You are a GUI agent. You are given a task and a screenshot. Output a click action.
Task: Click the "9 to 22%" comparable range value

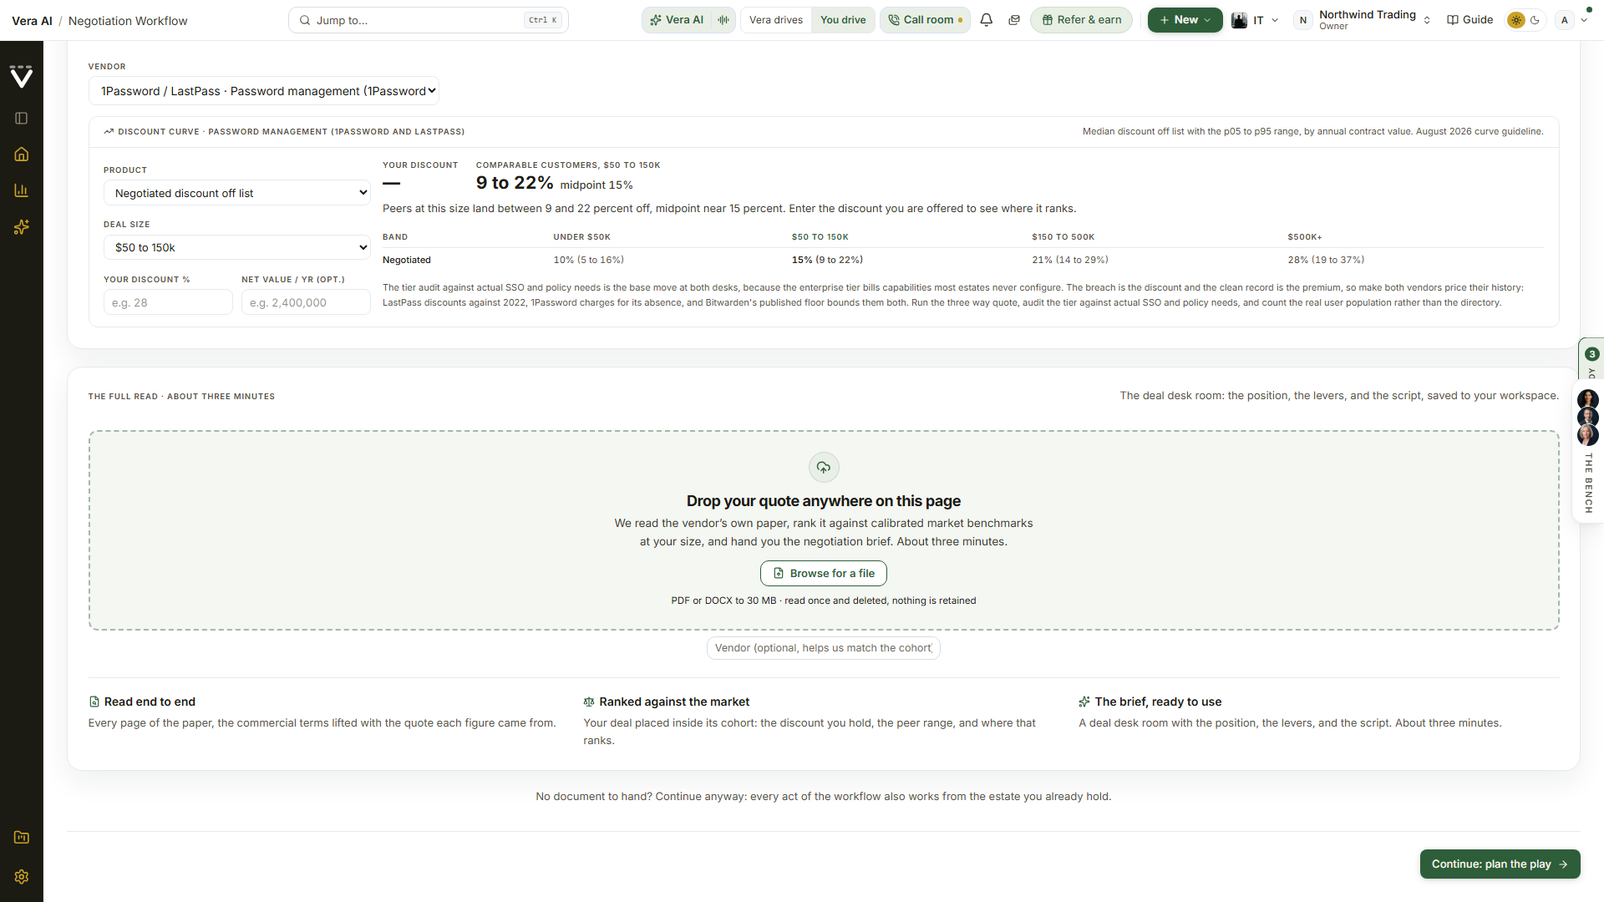tap(515, 183)
